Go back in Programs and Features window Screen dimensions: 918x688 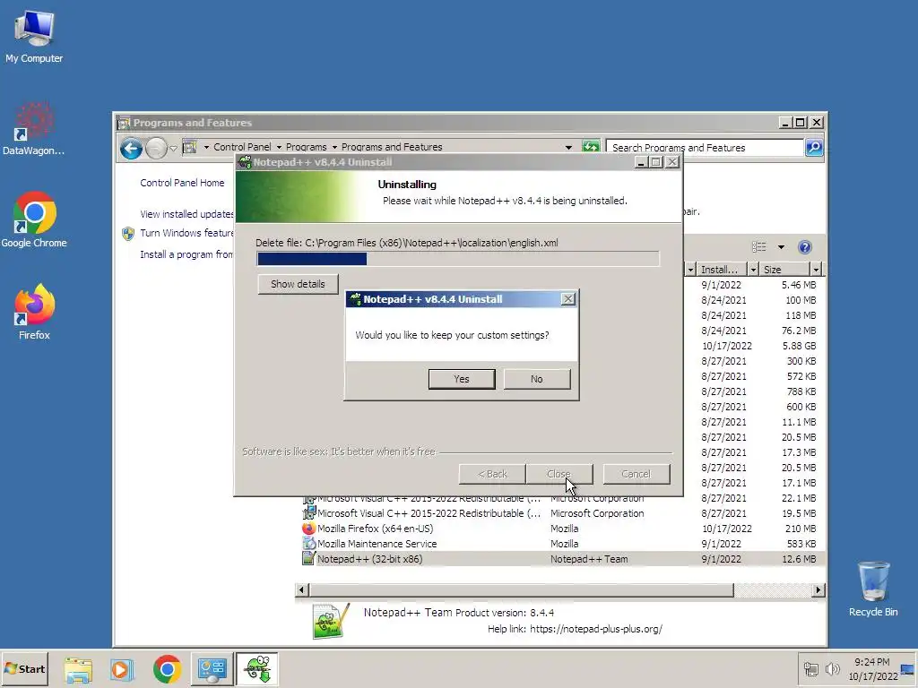[131, 149]
